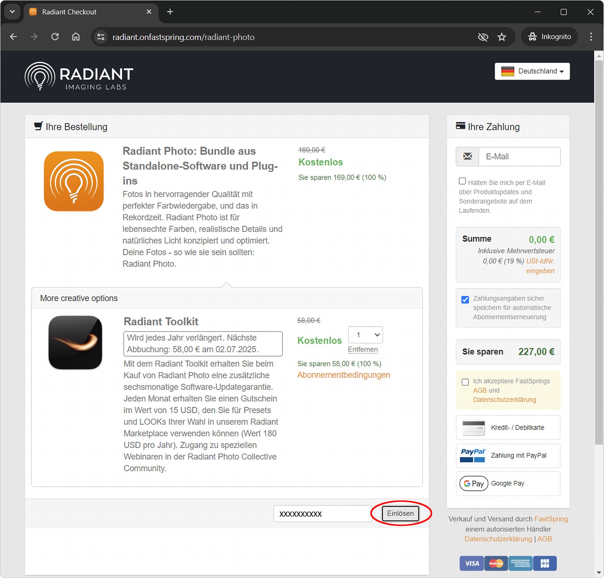Choose Kredit- / Debitkarte payment
Viewport: 604px width, 578px height.
(508, 427)
